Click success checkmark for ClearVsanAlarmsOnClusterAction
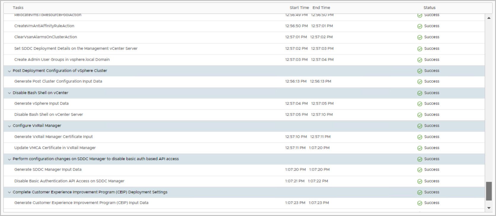The image size is (496, 216). [x=420, y=37]
